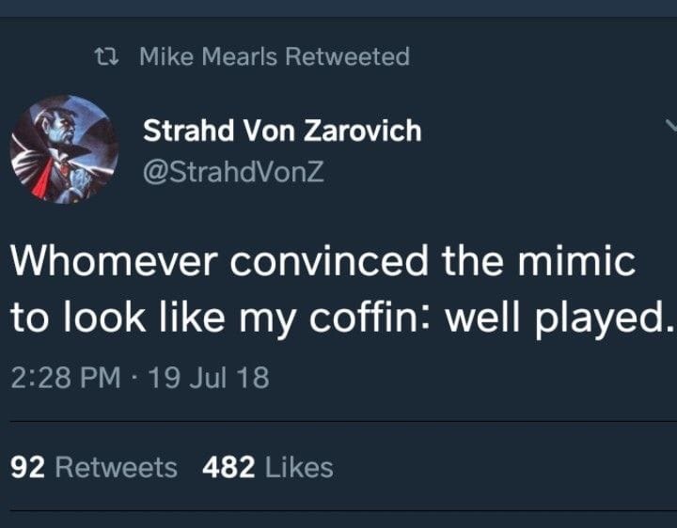Click the tweet text about the mimic
The image size is (677, 528).
[x=338, y=289]
